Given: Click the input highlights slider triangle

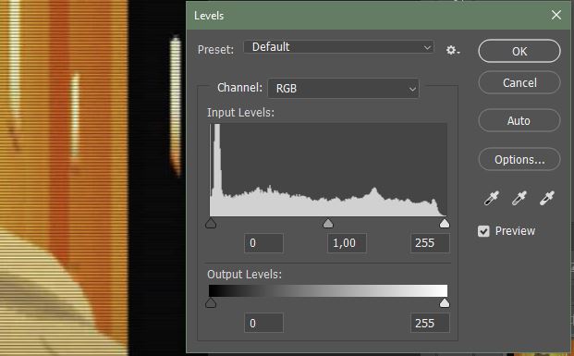Looking at the screenshot, I should click(445, 224).
